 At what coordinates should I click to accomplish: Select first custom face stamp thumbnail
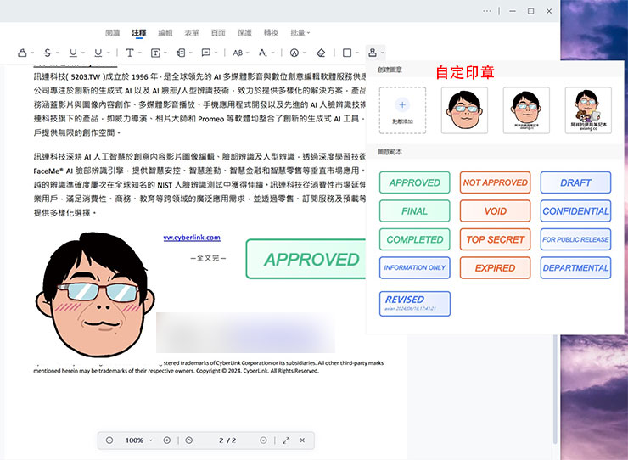(x=464, y=110)
